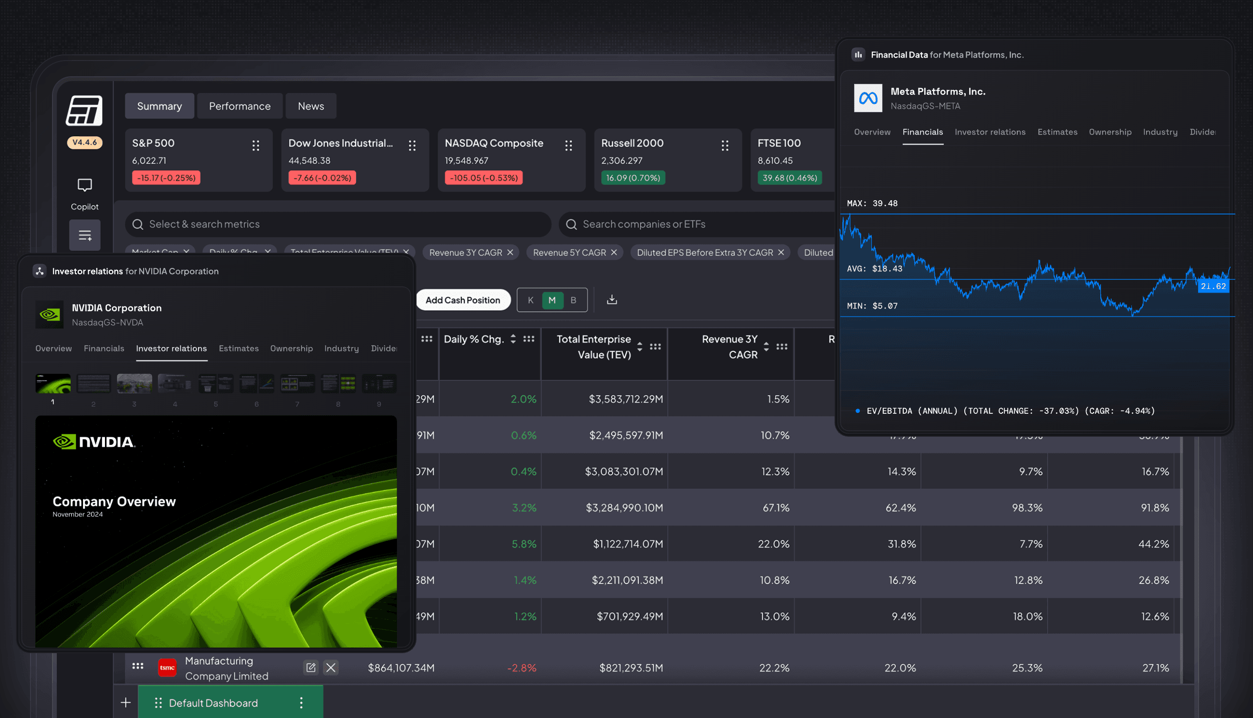Click the drag handle dots on the S&P 500 card
1253x718 pixels.
255,144
